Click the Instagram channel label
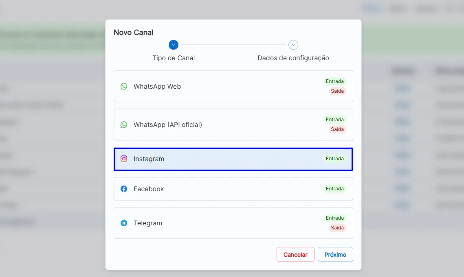Screen dimensions: 464x277 [x=149, y=159]
